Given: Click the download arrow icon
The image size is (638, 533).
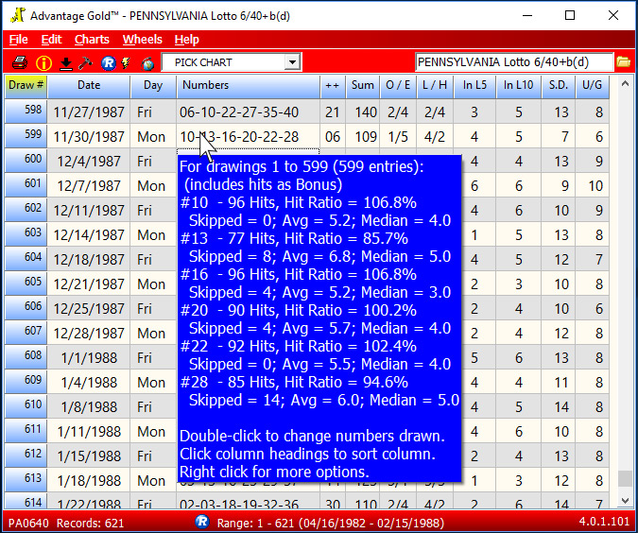Looking at the screenshot, I should point(65,63).
